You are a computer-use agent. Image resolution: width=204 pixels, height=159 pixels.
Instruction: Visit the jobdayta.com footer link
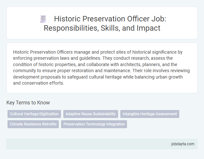tap(183, 144)
